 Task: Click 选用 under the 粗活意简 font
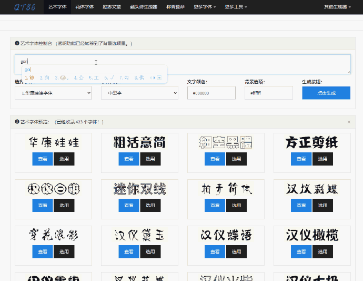click(x=150, y=159)
